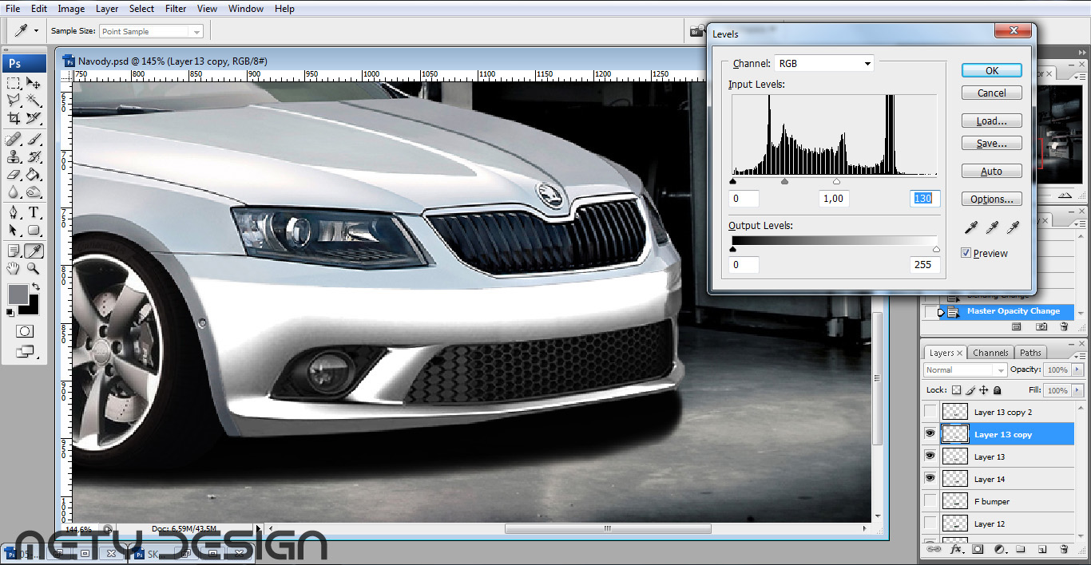Uncheck the Preview checkbox in Levels
This screenshot has width=1091, height=565.
tap(966, 253)
